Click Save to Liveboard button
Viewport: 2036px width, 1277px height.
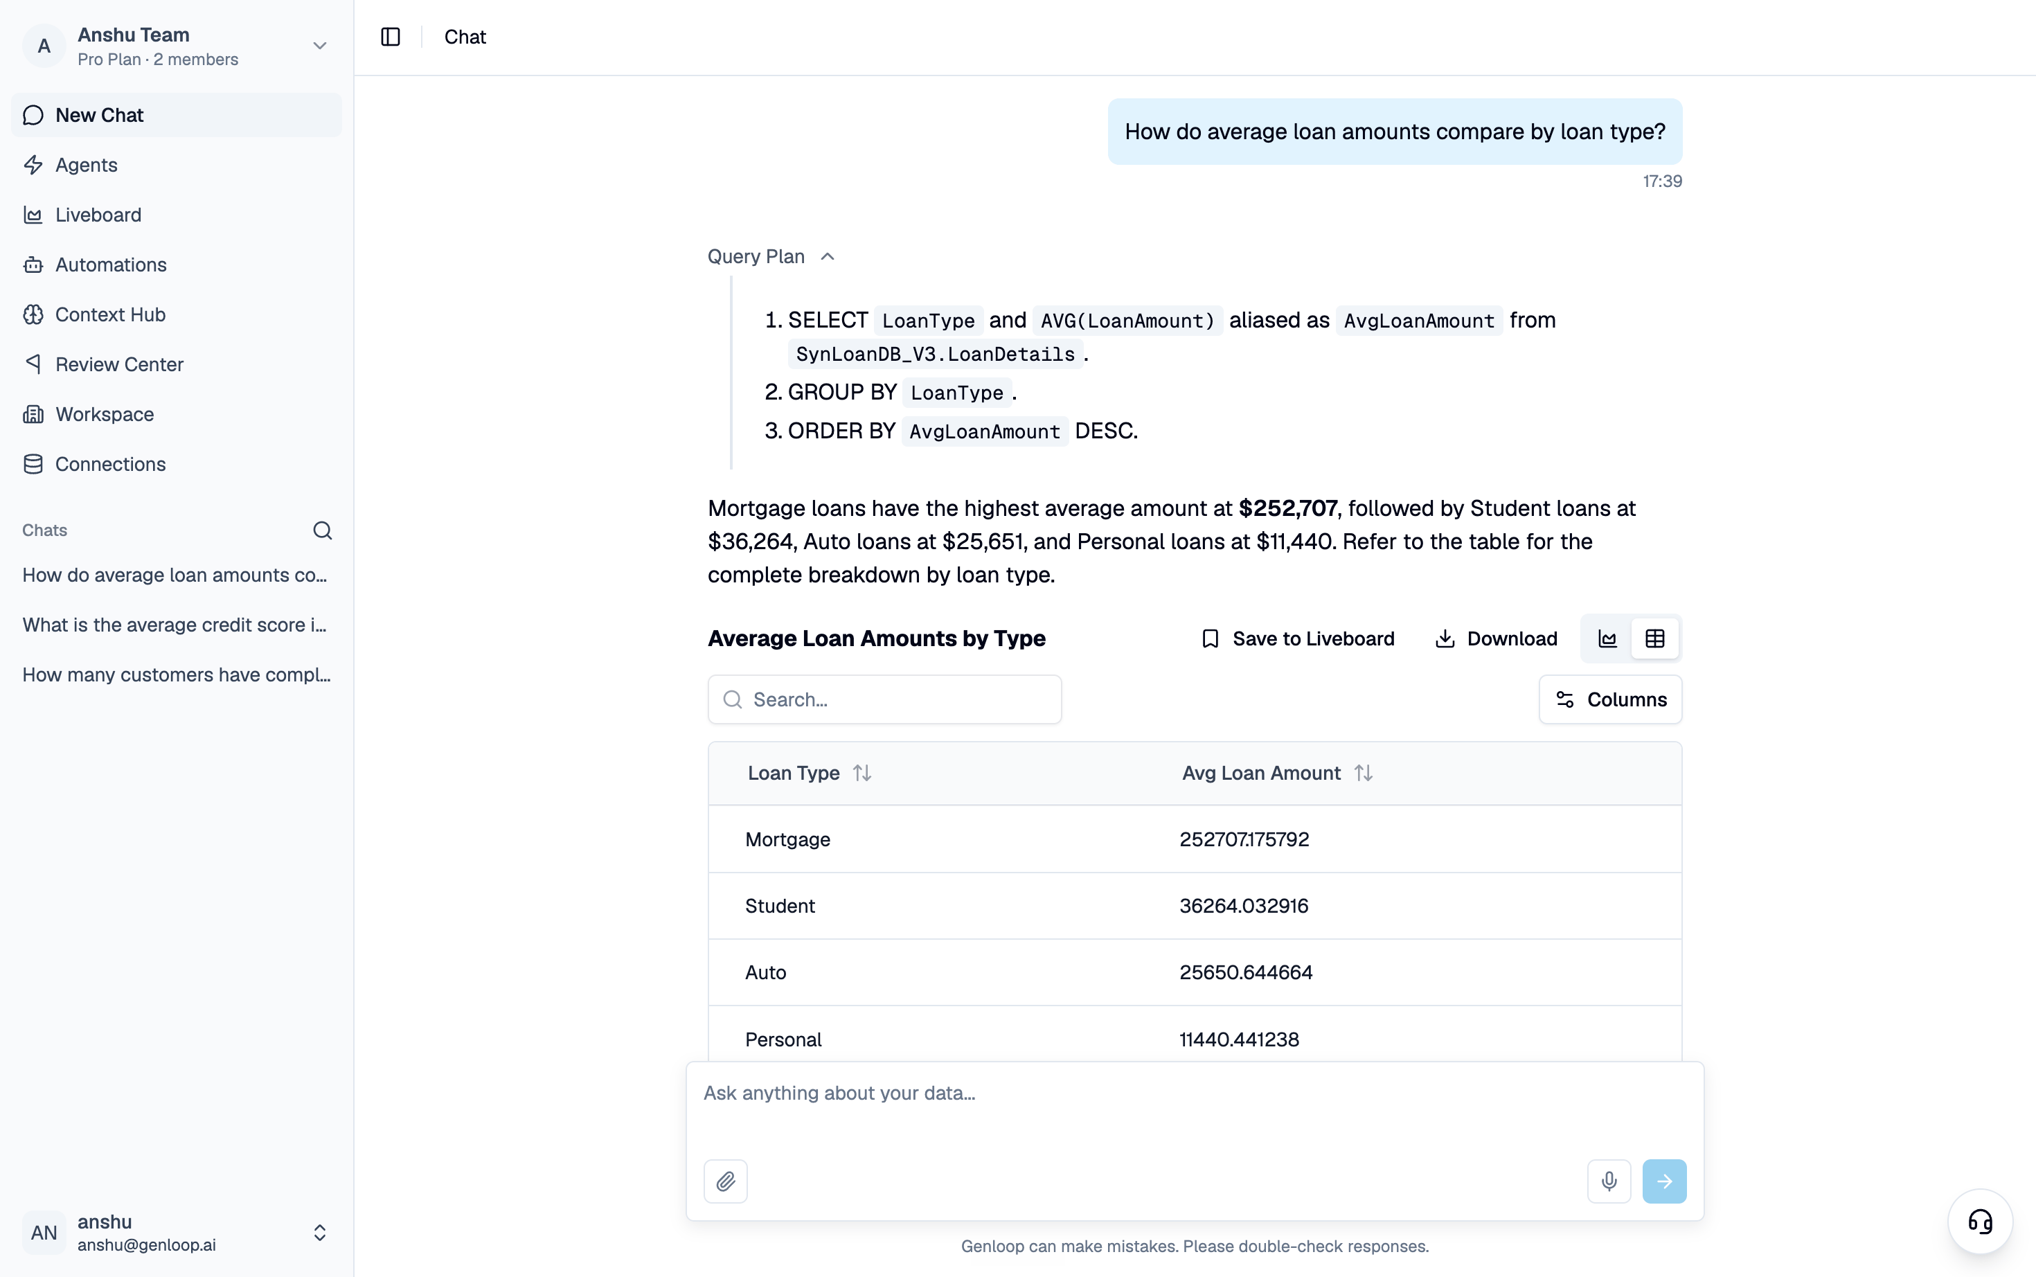coord(1297,638)
